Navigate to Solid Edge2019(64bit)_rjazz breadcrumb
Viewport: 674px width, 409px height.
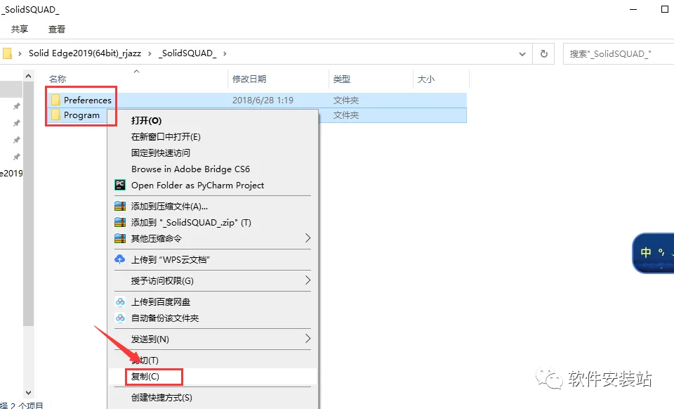pos(85,53)
